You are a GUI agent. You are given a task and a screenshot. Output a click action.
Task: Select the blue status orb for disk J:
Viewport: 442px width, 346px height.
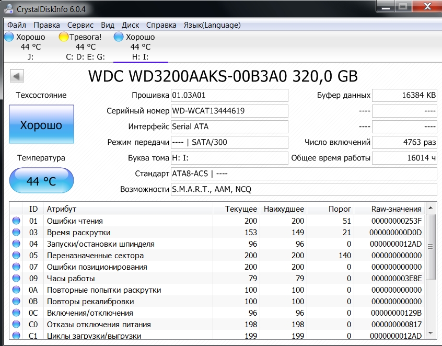tap(9, 37)
